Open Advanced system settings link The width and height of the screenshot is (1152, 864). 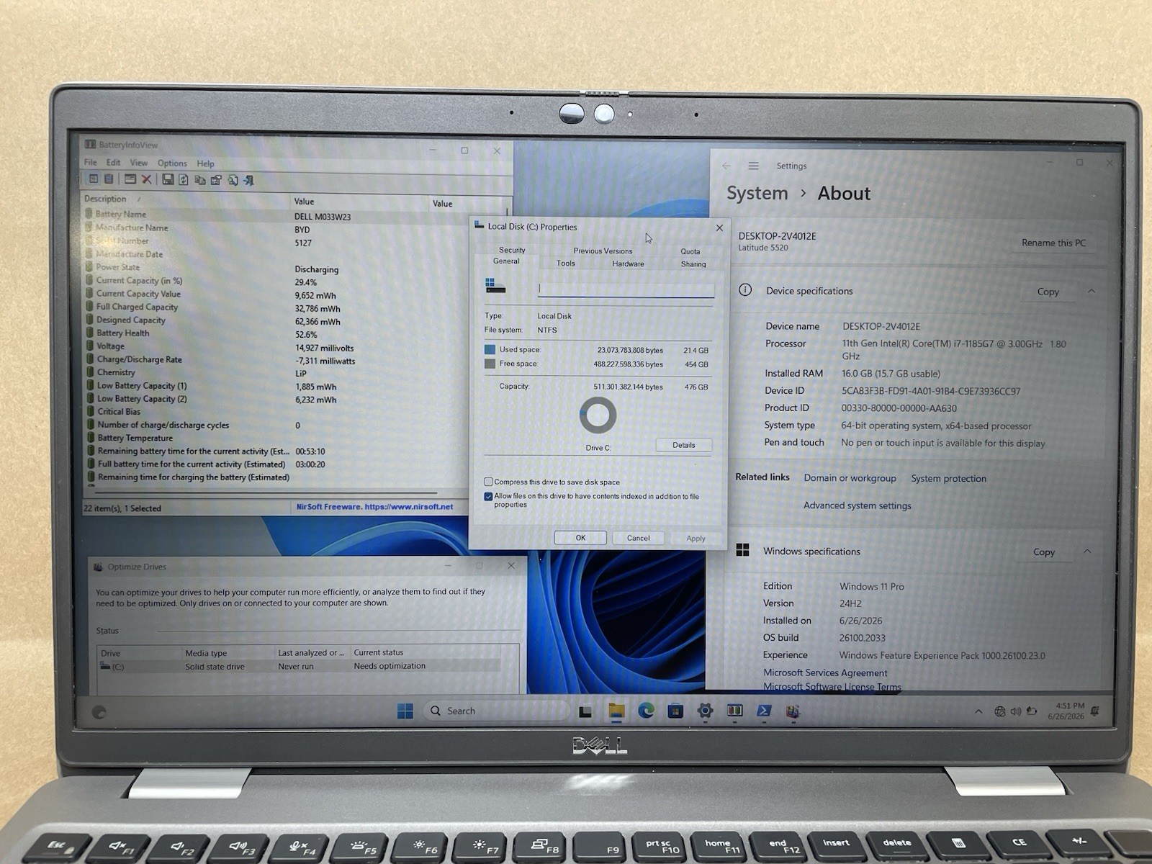coord(857,505)
